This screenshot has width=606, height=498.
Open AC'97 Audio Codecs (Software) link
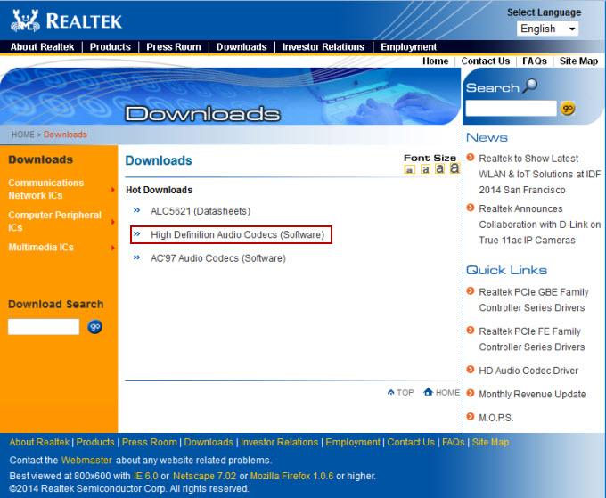coord(218,258)
